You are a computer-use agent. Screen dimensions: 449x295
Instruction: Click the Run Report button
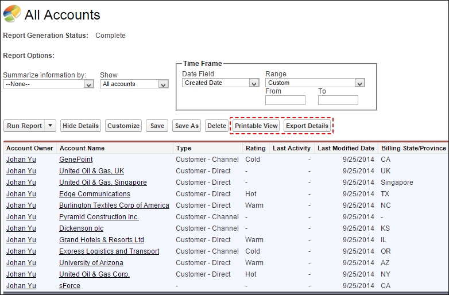click(24, 126)
